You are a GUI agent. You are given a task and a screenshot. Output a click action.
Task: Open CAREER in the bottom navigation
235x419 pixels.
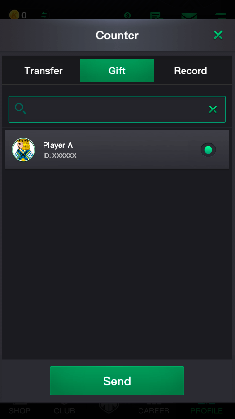click(154, 410)
